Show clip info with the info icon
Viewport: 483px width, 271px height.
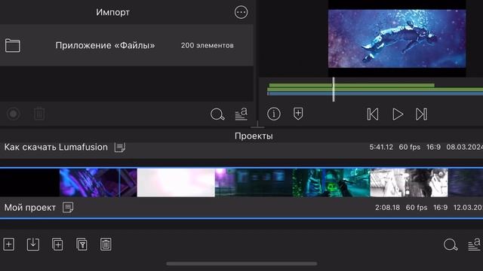click(x=273, y=114)
